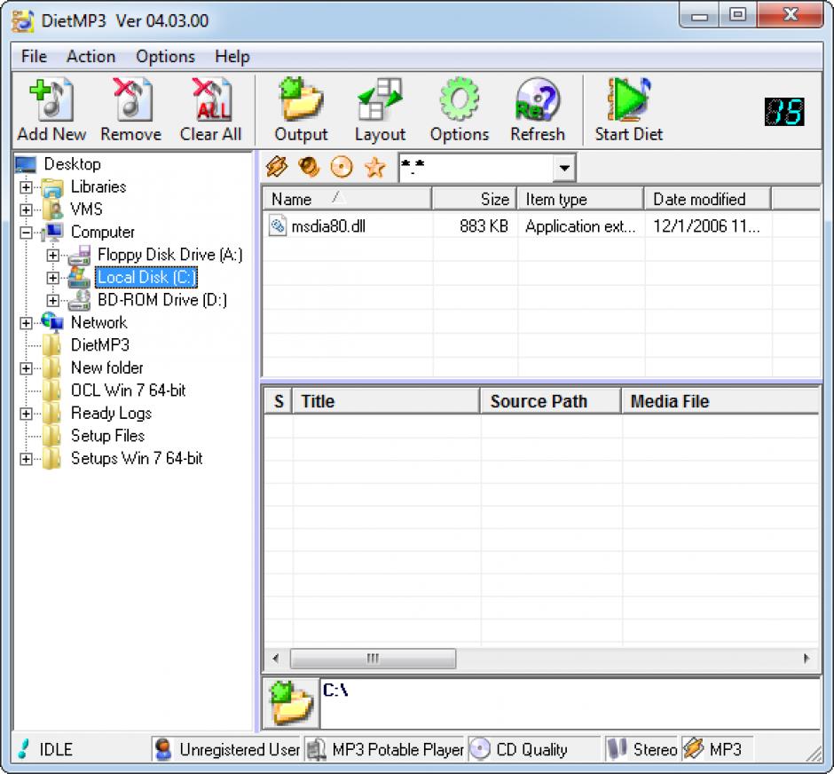Select Network in the tree
Screen dimensions: 834x774
pos(99,322)
